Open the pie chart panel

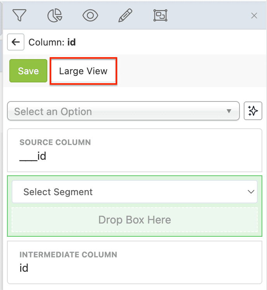point(54,15)
